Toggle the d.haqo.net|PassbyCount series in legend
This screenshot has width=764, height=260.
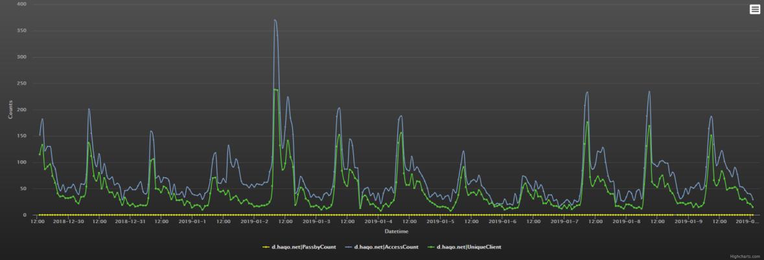coord(304,246)
